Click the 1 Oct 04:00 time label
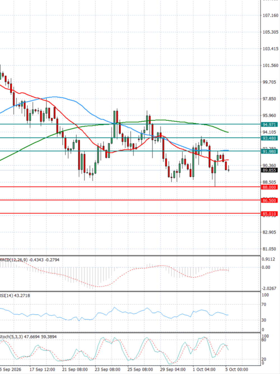This screenshot has width=280, height=374. coord(204,370)
